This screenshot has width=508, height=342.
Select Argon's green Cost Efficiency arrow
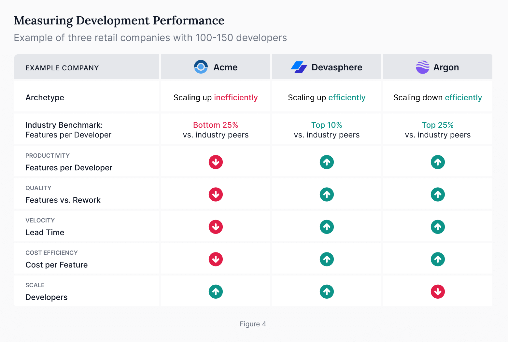point(438,259)
